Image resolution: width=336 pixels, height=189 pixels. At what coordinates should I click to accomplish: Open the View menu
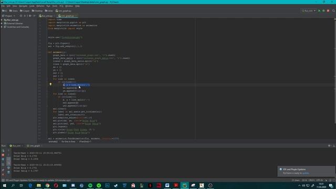[x=15, y=6]
